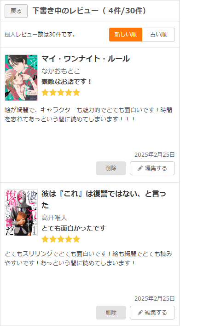Select review headline 素敵なお話です！

(x=66, y=82)
